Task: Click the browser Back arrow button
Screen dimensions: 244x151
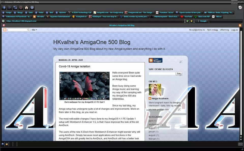Action: 4,7
